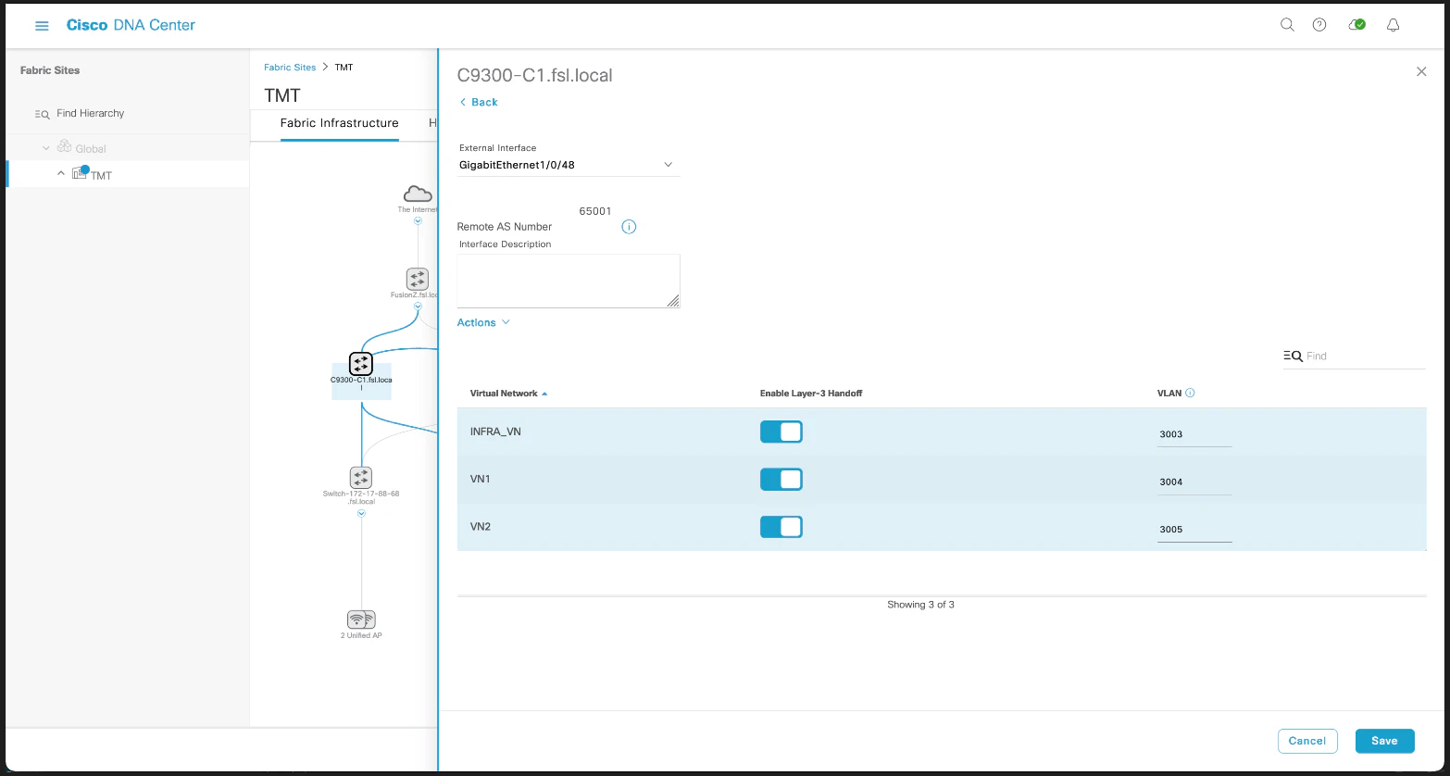This screenshot has width=1450, height=776.
Task: Click the cloud status icon
Action: coord(1356,25)
